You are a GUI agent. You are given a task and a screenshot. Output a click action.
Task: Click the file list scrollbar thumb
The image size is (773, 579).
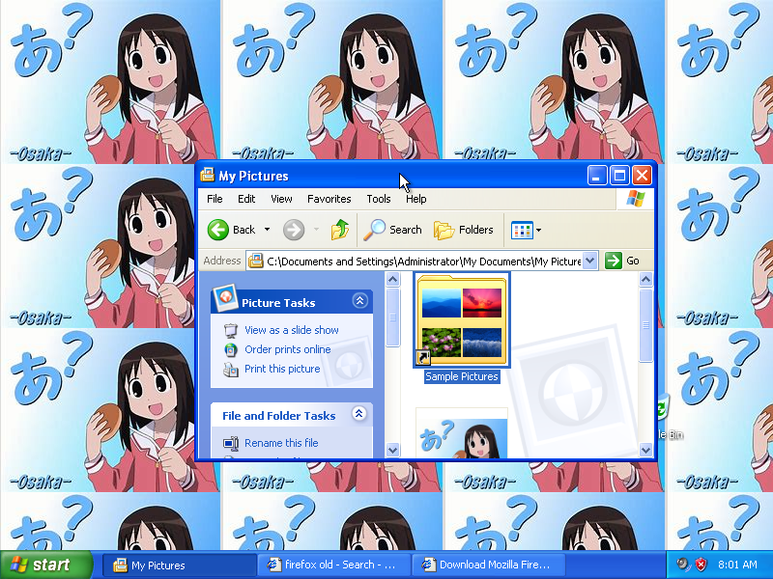click(645, 325)
